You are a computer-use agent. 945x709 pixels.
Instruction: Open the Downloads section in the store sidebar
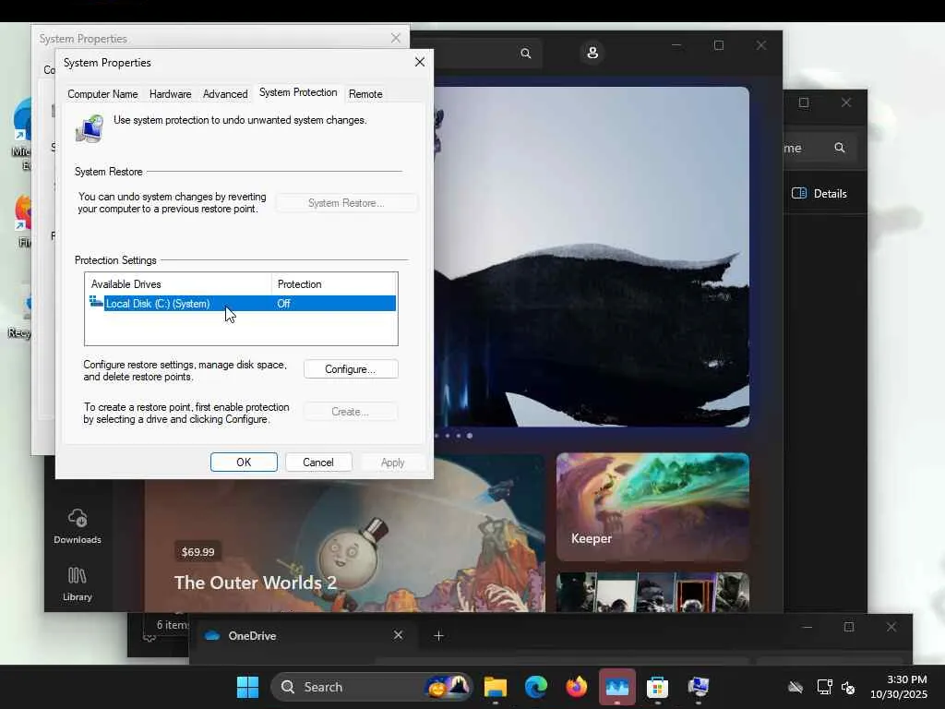pos(78,526)
